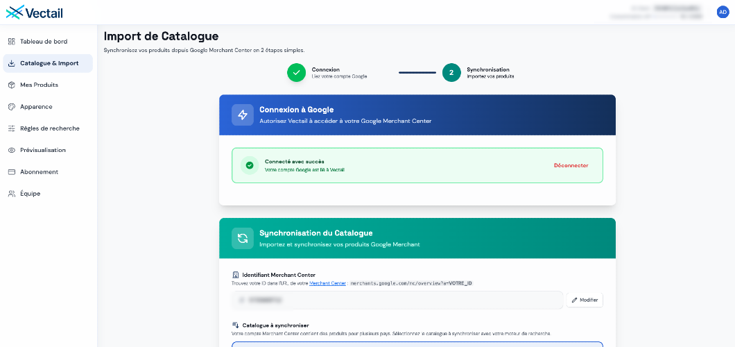This screenshot has width=735, height=347.
Task: Click the Tableau de bord grid icon
Action: pos(12,41)
